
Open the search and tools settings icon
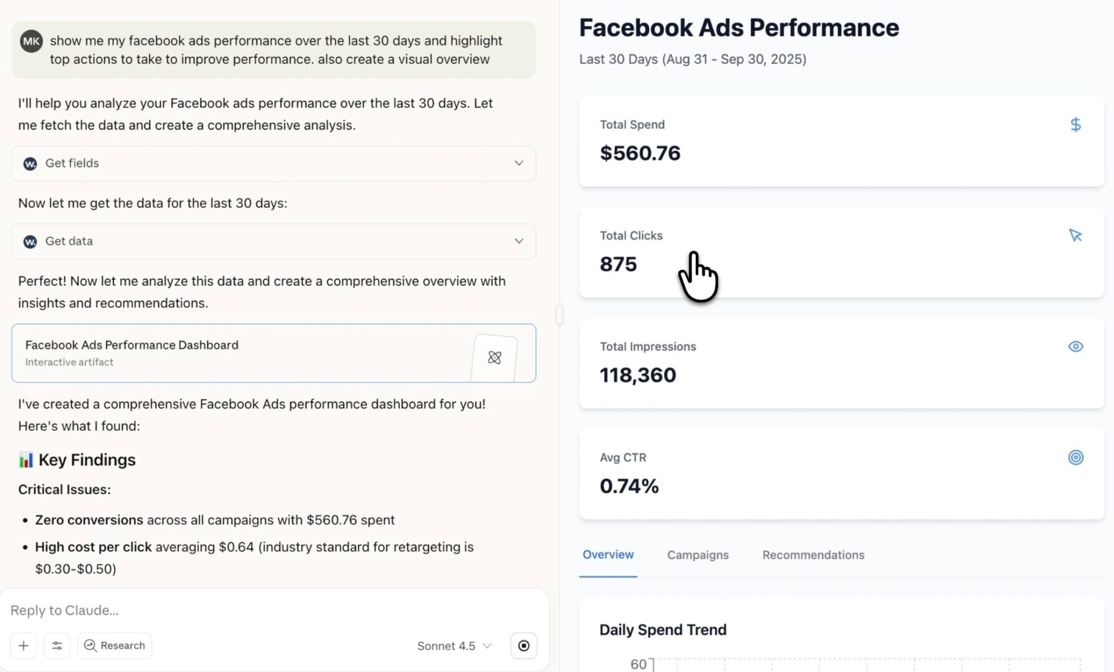[57, 646]
